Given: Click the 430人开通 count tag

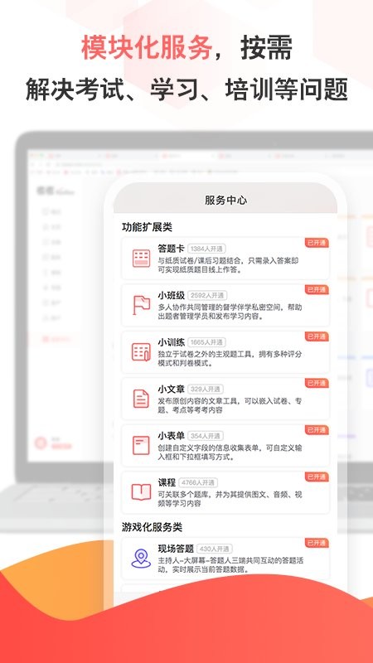Looking at the screenshot, I should (x=215, y=549).
